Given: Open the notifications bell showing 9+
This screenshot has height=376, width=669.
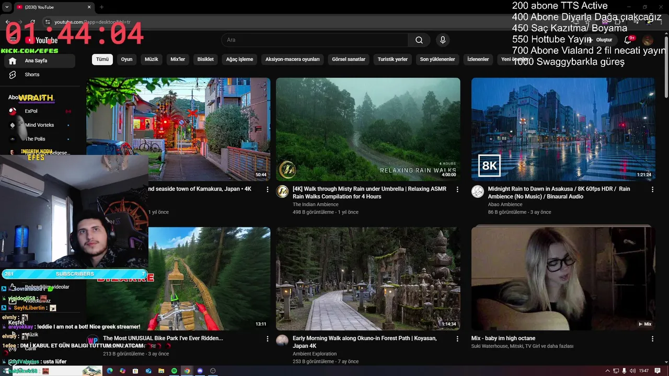Looking at the screenshot, I should tap(629, 40).
